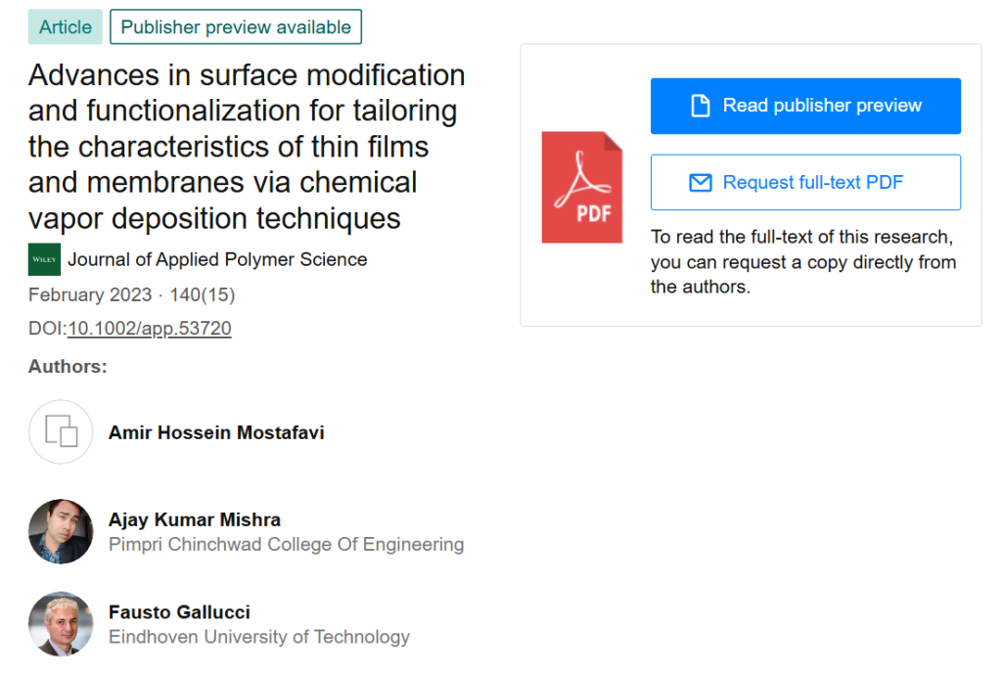Screen dimensions: 1002x674
Task: Click the Authors: section heading
Action: pyautogui.click(x=67, y=367)
